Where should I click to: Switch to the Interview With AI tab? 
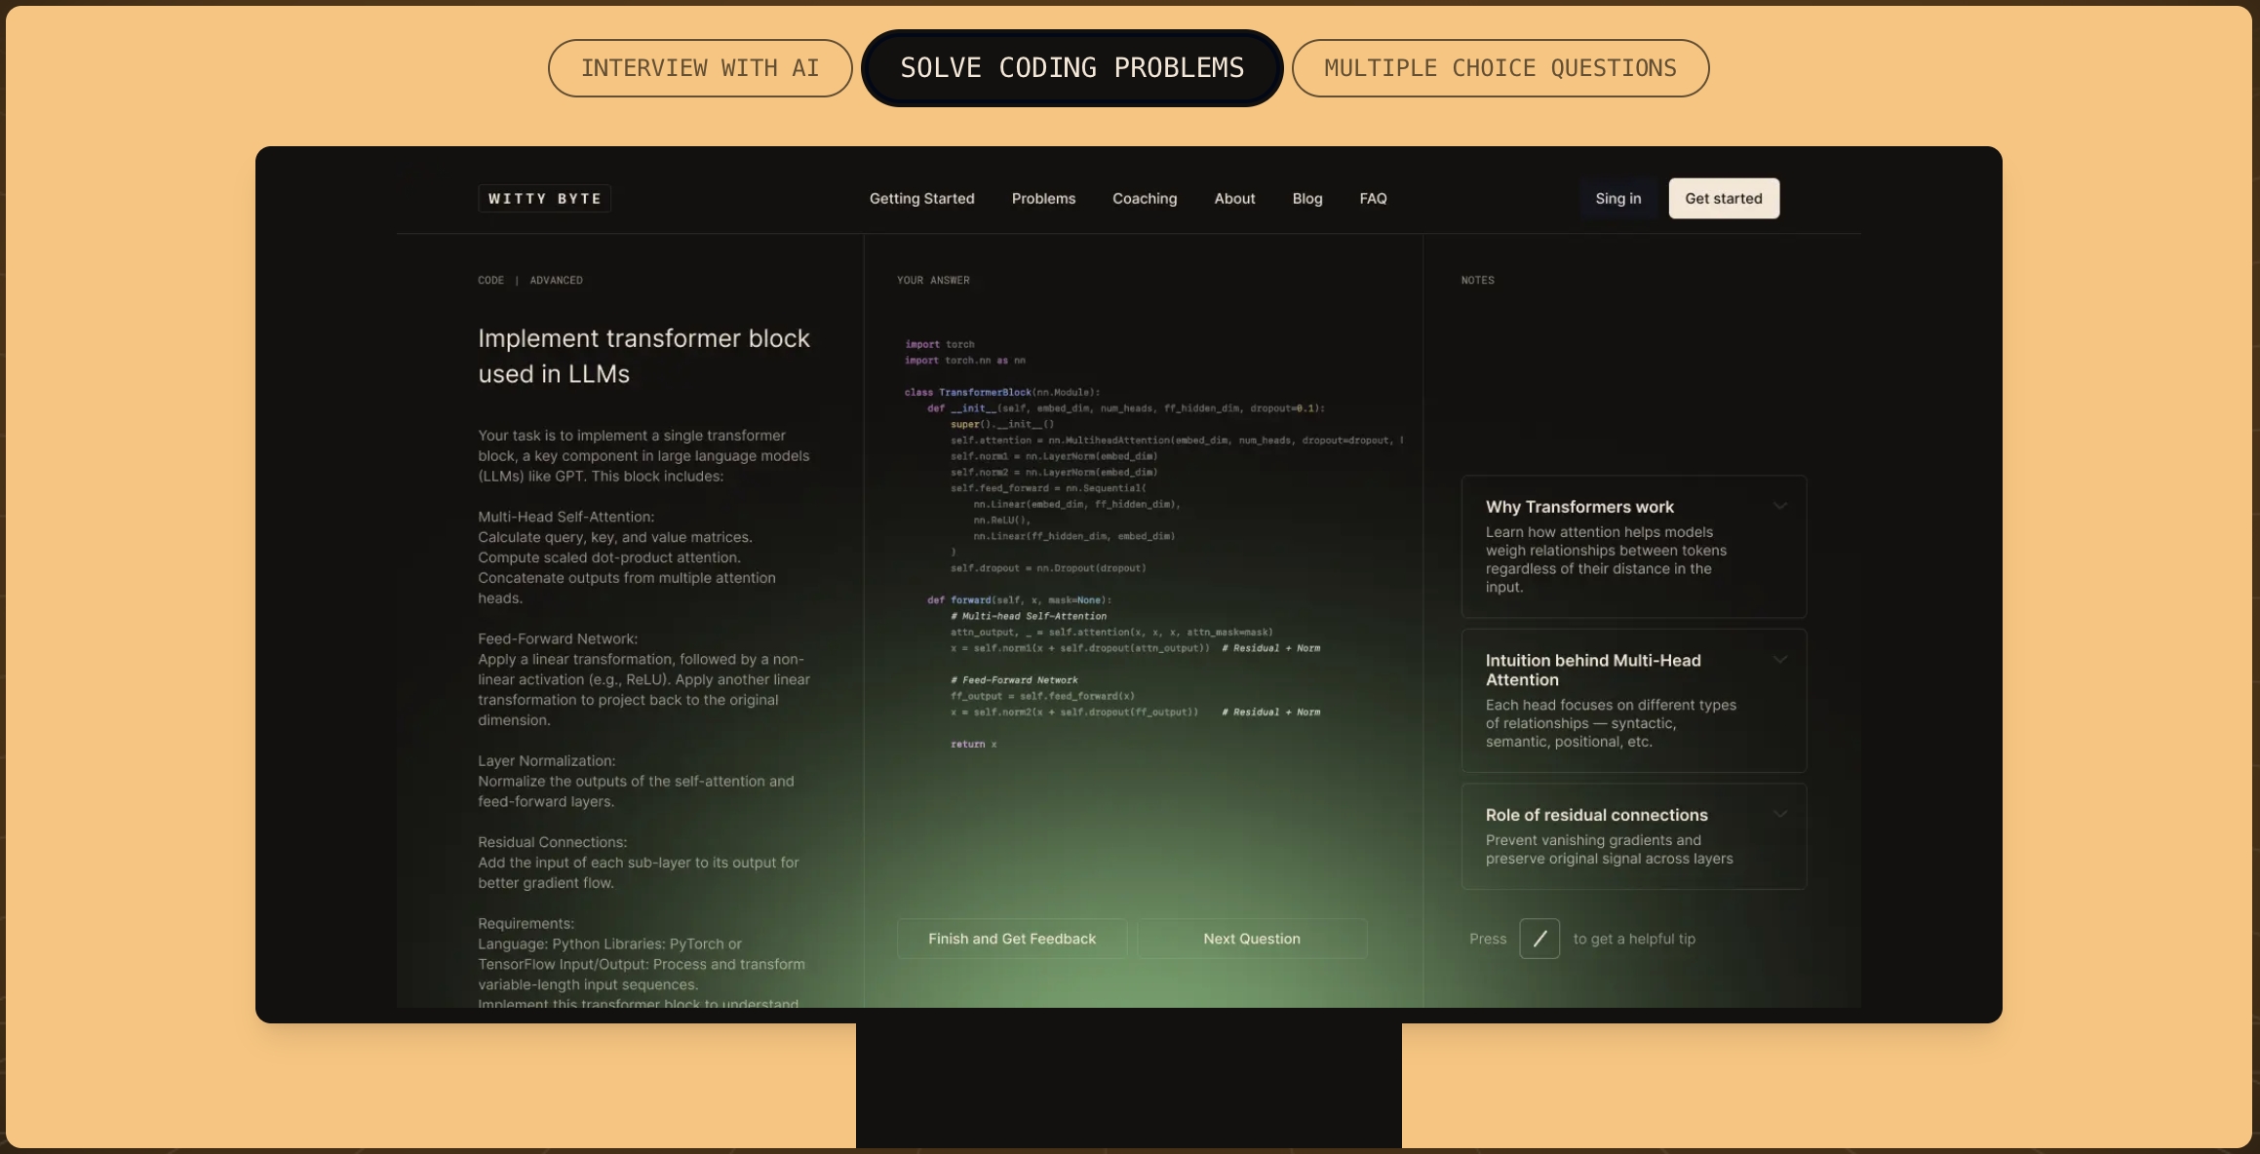coord(699,67)
